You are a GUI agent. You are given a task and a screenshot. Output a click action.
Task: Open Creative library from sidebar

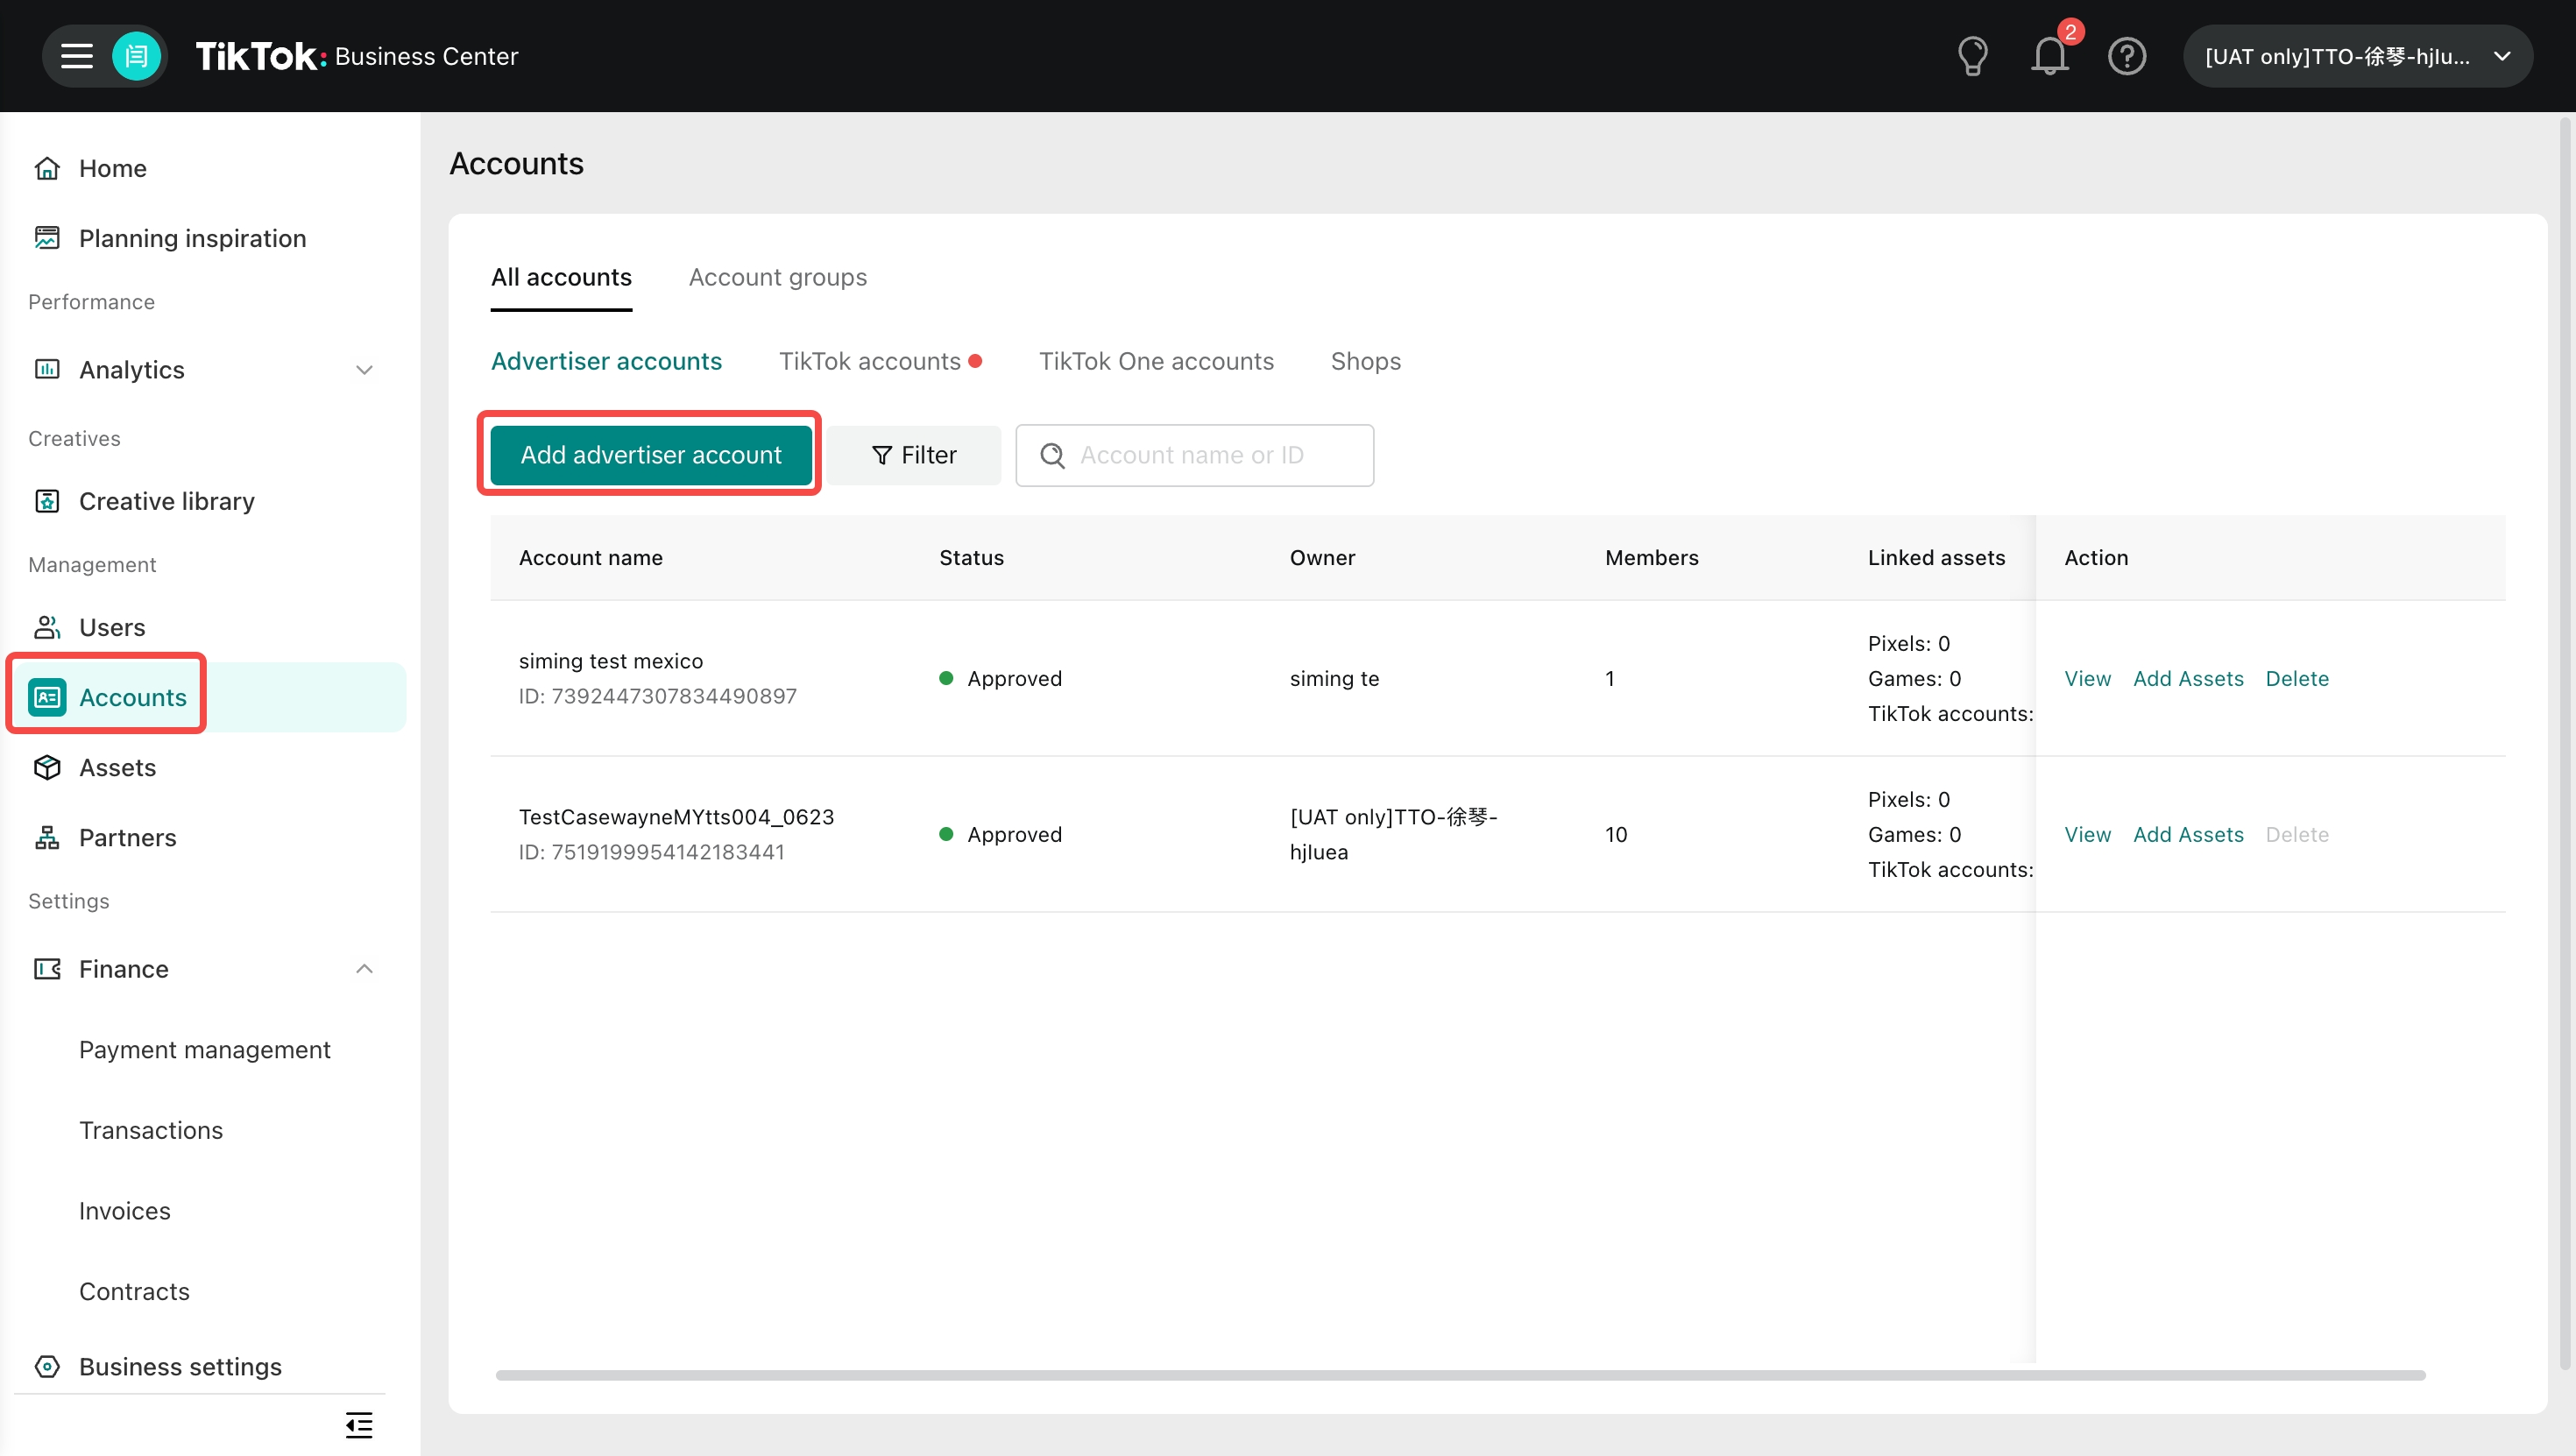click(166, 501)
